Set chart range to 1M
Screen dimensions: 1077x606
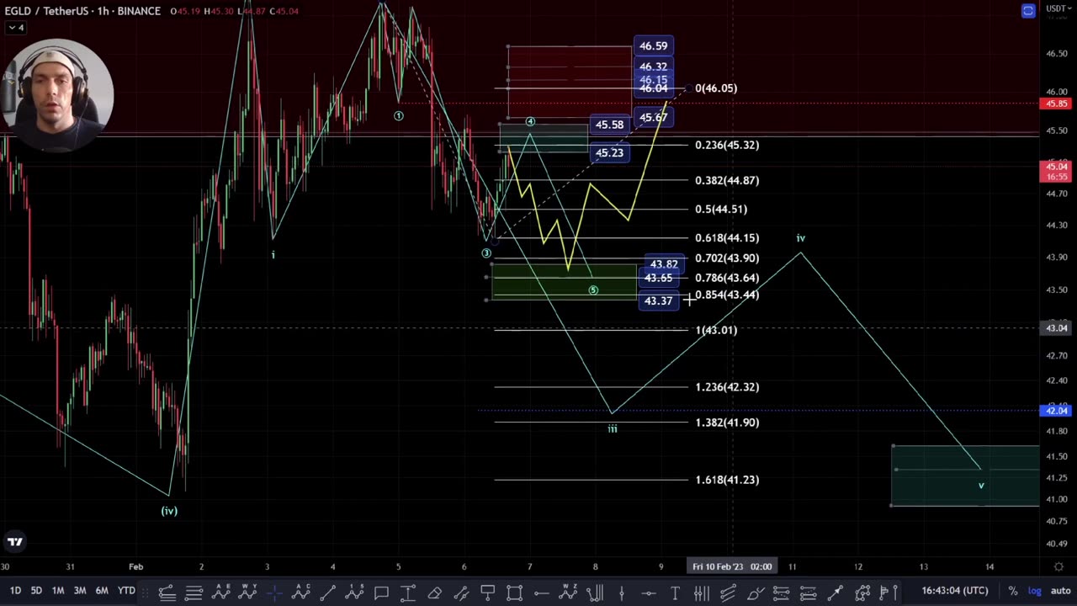click(58, 591)
